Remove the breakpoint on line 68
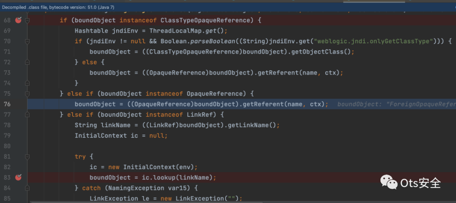This screenshot has width=456, height=203. [18, 20]
